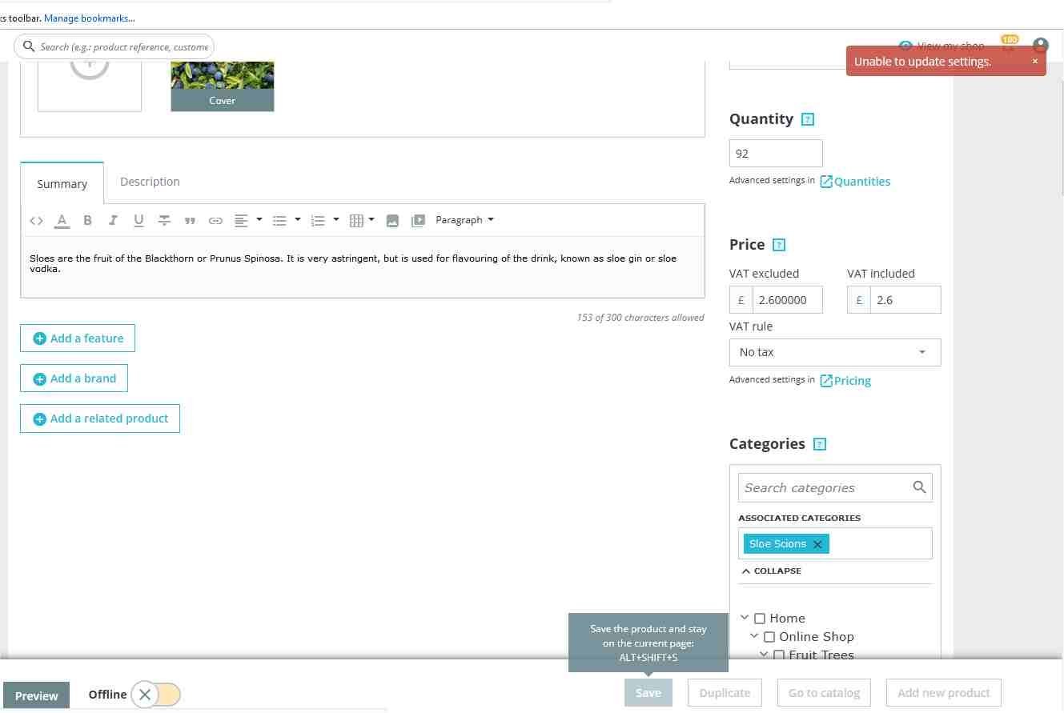Toggle the Offline product status switch
Image resolution: width=1064 pixels, height=713 pixels.
click(x=156, y=695)
